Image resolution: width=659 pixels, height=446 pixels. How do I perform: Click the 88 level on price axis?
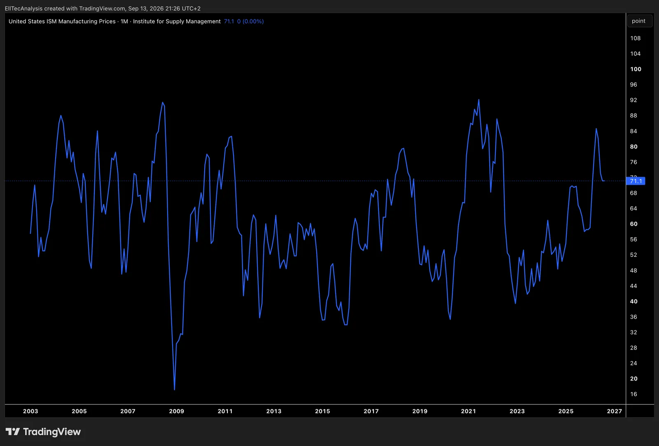tap(633, 115)
